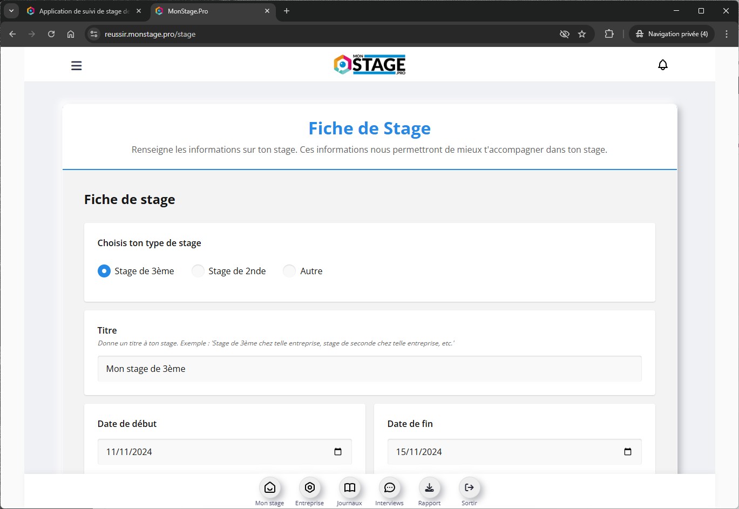Open Date de début calendar picker
Image resolution: width=739 pixels, height=509 pixels.
pyautogui.click(x=338, y=452)
